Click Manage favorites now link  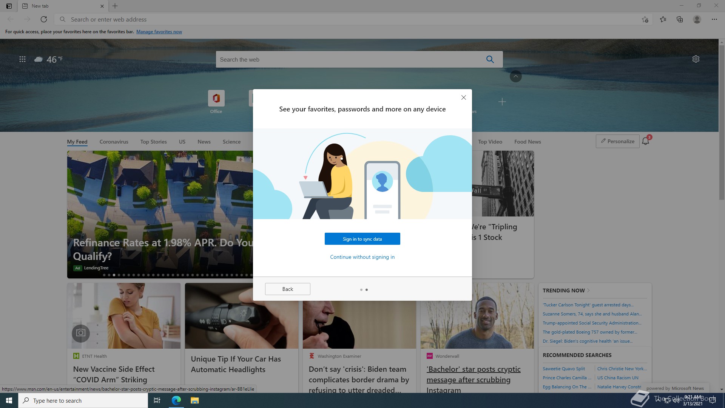159,32
